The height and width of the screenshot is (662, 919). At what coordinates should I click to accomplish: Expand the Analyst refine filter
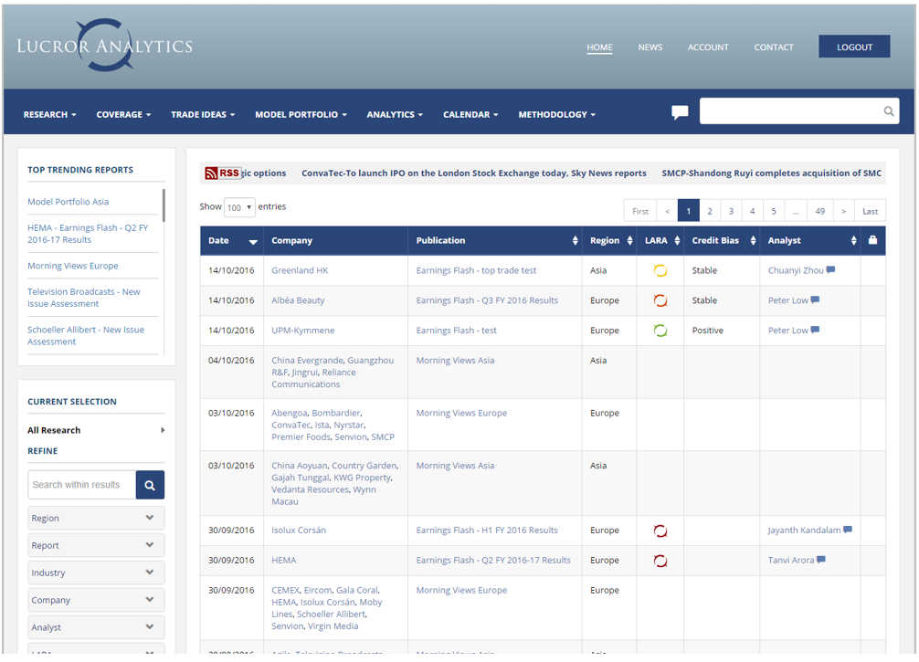point(96,627)
